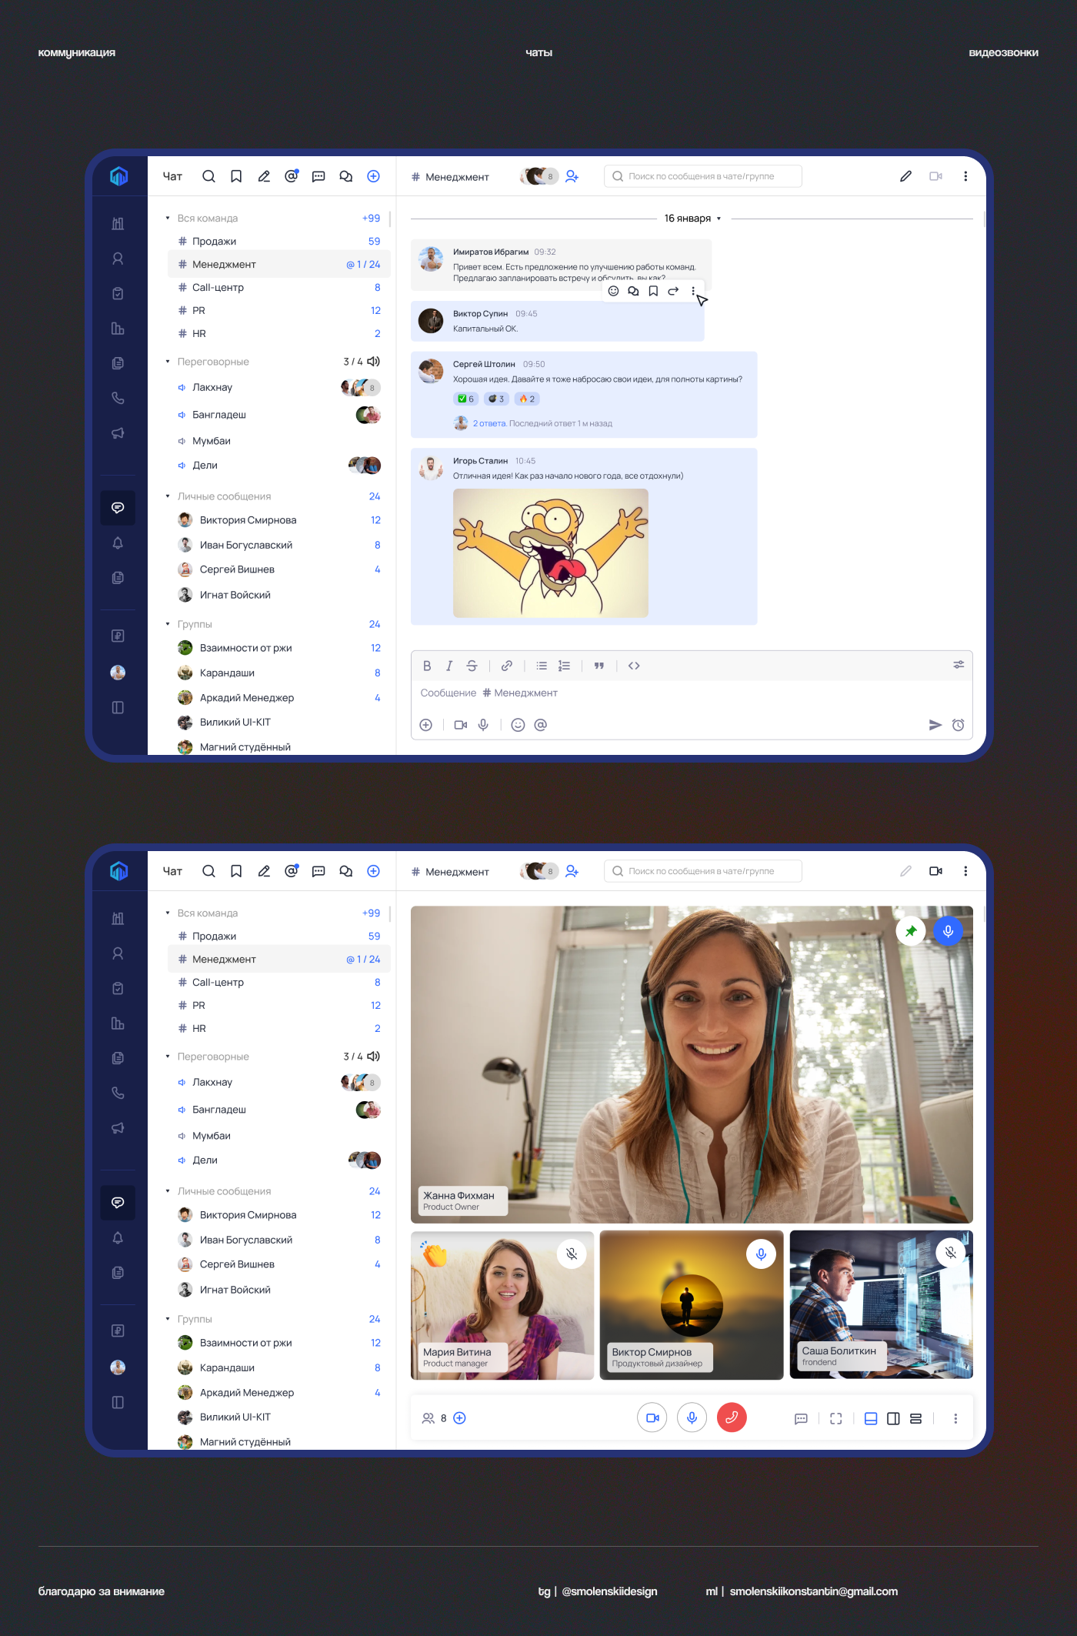Open the three-dot menu in the call bar
Image resolution: width=1077 pixels, height=1636 pixels.
(x=955, y=1418)
